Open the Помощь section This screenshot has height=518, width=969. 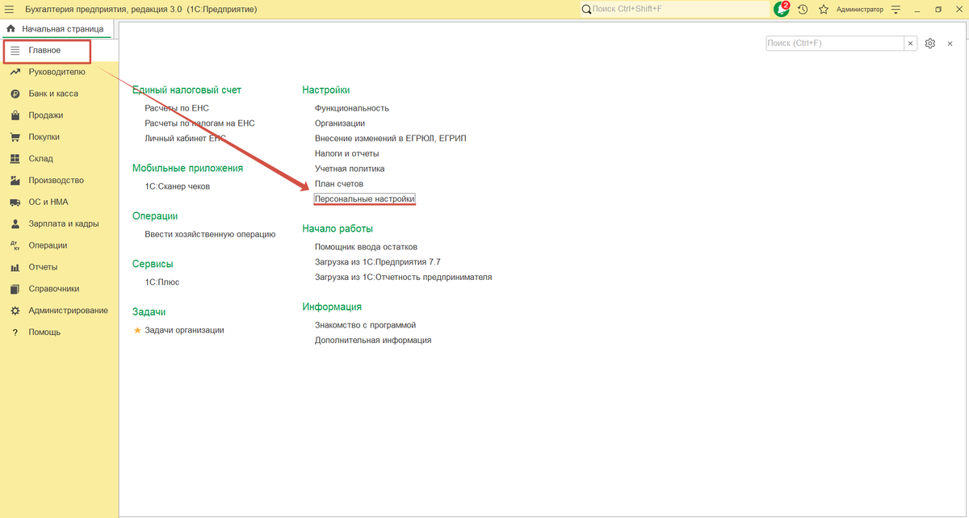coord(59,332)
